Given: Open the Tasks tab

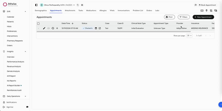Looking at the screenshot, I should 81,10.
